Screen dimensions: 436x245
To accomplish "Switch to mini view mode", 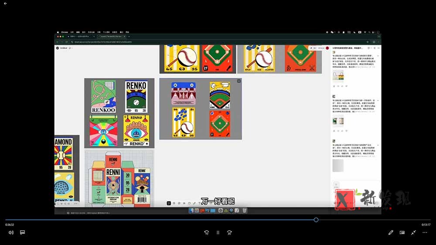I will tap(402, 232).
